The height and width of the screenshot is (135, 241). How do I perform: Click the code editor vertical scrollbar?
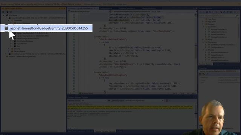click(x=196, y=52)
